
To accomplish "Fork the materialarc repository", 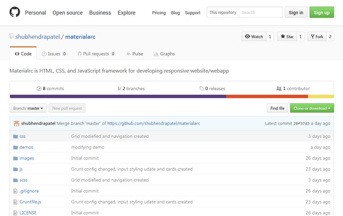I will point(317,37).
